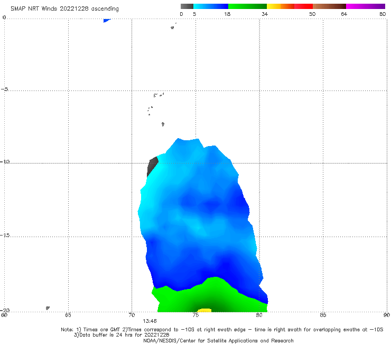This screenshot has height=344, width=391.
Task: Select the blue 5–18 segment of color bar
Action: point(211,6)
